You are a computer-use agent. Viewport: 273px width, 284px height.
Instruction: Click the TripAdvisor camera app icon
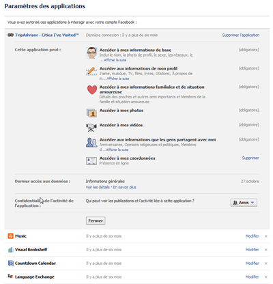10,35
